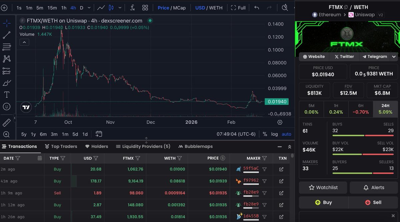The image size is (400, 222).
Task: Activate the chart zoom-in tool
Action: click(x=7, y=134)
